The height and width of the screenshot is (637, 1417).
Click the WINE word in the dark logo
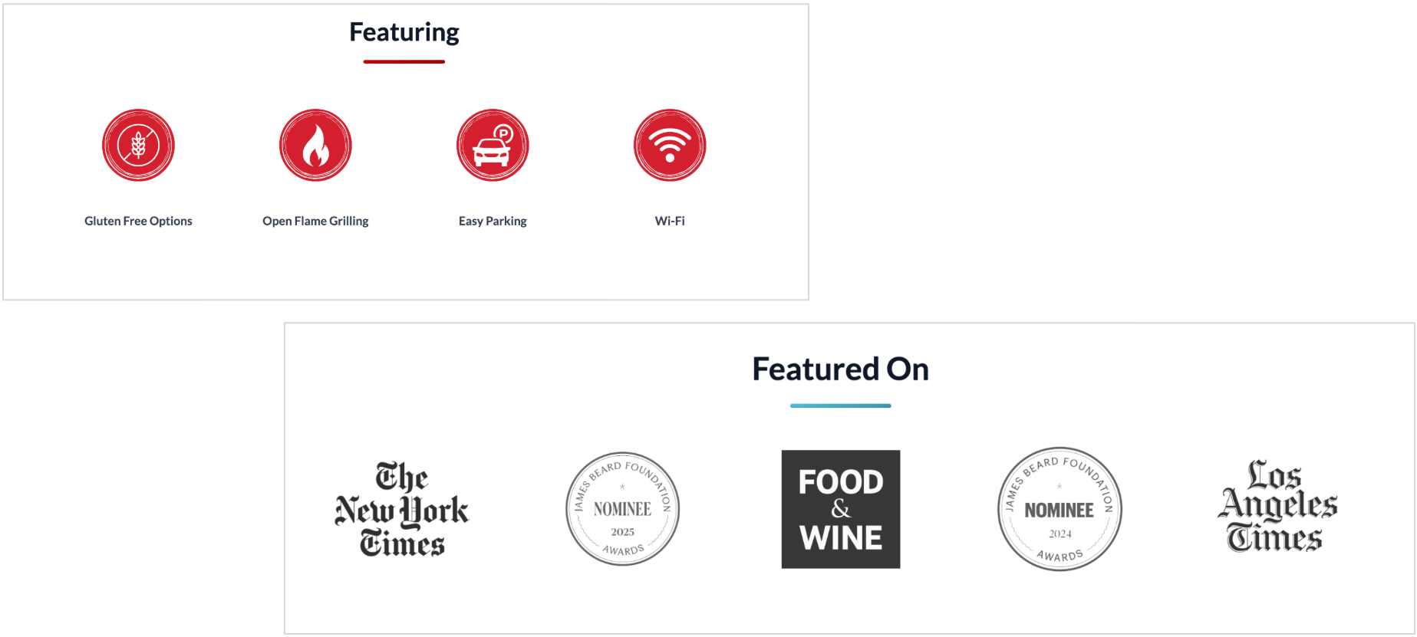(x=841, y=538)
